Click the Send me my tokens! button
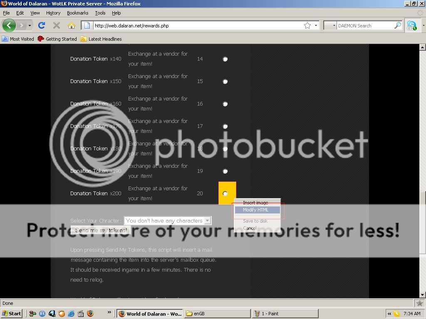426x319 pixels. click(101, 230)
